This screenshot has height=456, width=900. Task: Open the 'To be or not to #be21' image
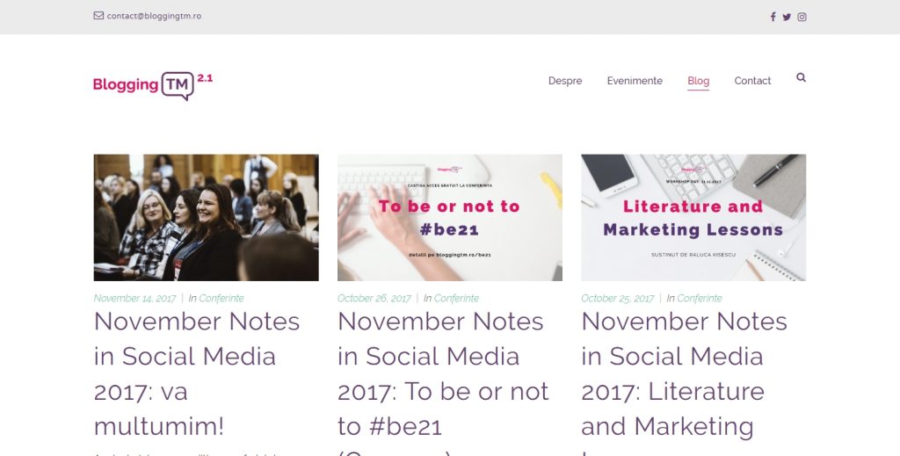click(449, 217)
